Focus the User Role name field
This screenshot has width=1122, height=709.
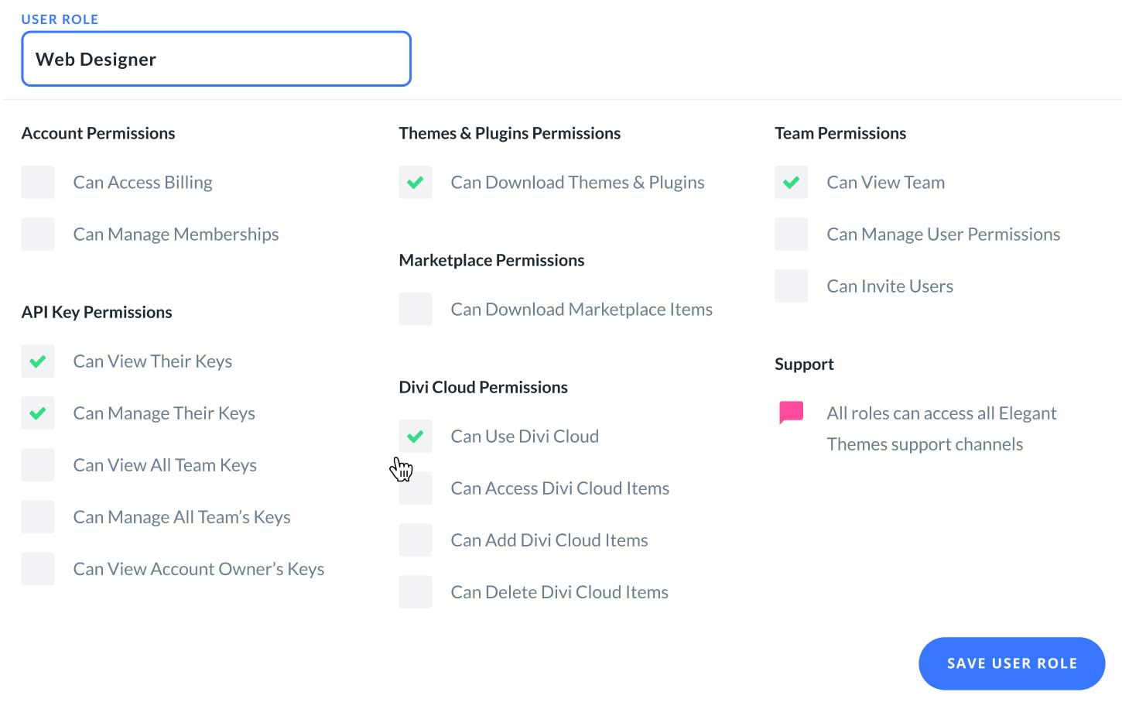point(216,59)
